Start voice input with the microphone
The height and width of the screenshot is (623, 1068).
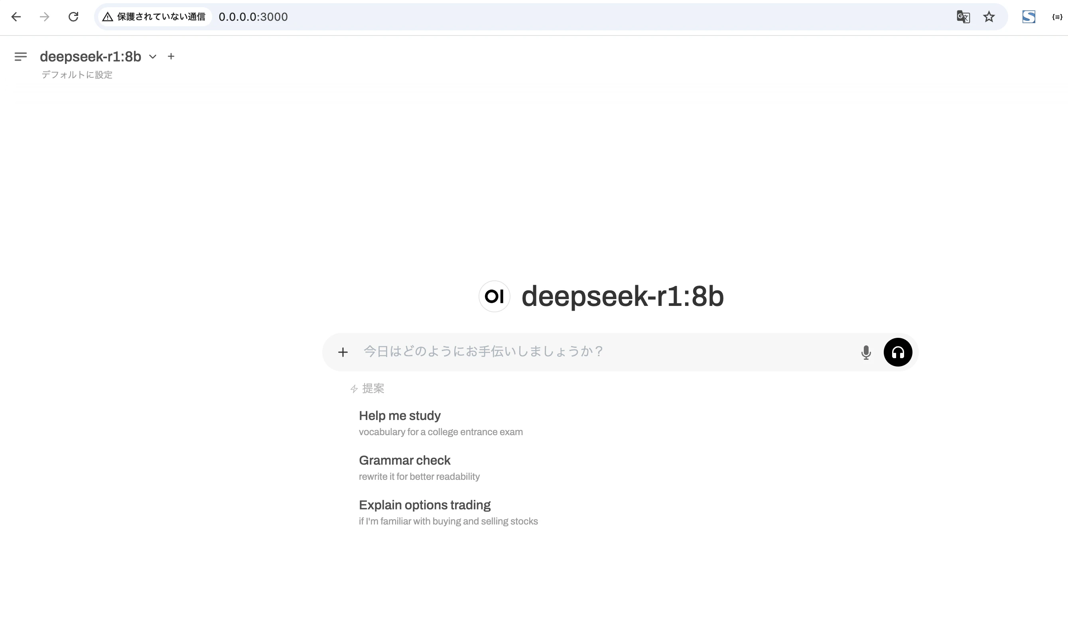[866, 352]
